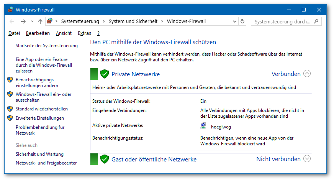Click shield icon beside Windows-Firewall ein- oder ausschalten
The image size is (334, 181).
coord(10,94)
